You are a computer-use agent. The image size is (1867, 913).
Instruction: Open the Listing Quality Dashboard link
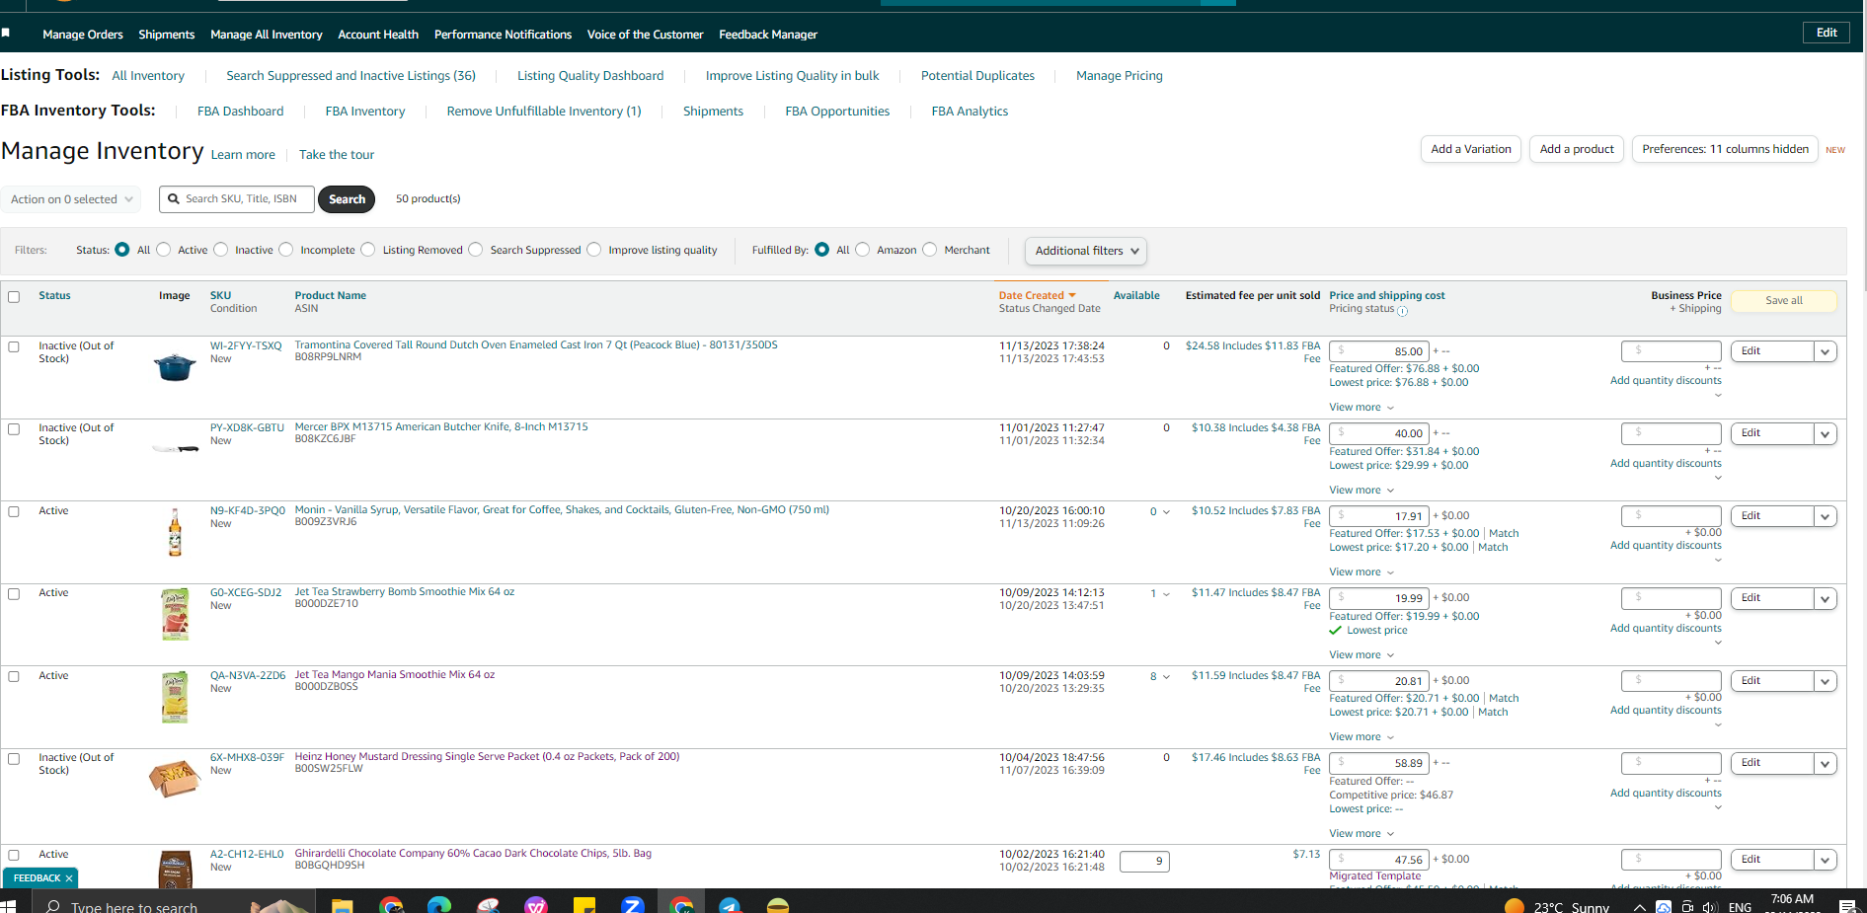click(x=590, y=76)
